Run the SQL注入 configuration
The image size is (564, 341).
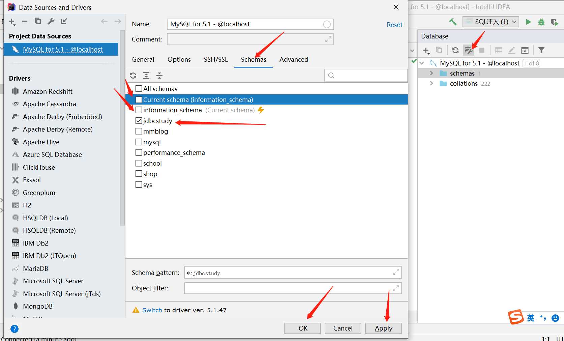(529, 22)
